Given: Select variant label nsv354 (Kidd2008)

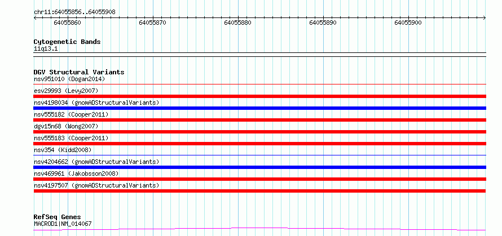Looking at the screenshot, I should click(x=63, y=150).
